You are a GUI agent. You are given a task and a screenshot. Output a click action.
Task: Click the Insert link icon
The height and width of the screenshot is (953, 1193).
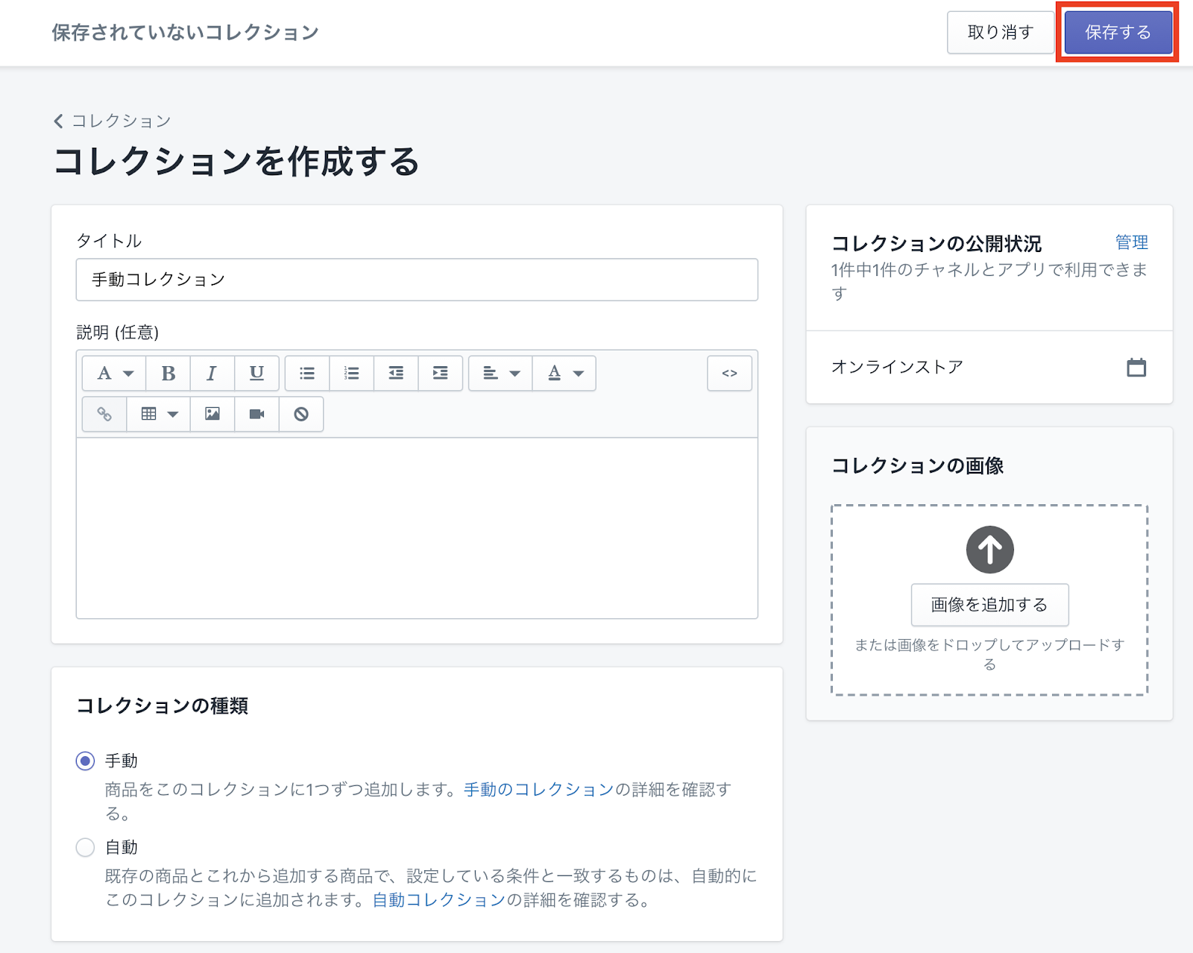[104, 414]
